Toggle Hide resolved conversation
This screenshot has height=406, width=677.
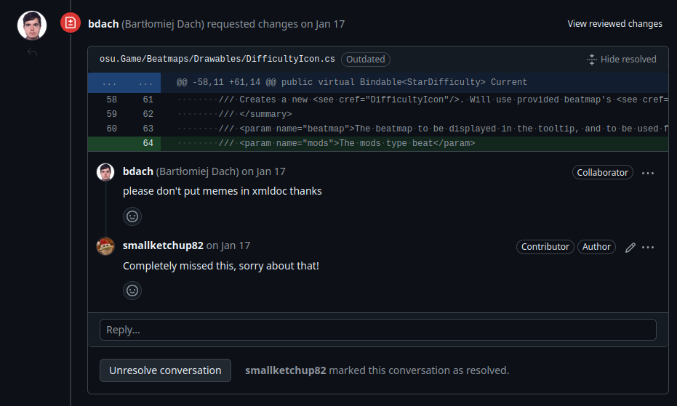point(621,60)
